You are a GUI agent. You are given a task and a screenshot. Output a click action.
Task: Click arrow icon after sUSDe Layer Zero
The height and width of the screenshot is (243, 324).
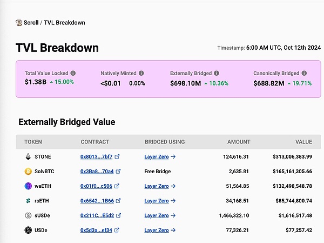173,215
